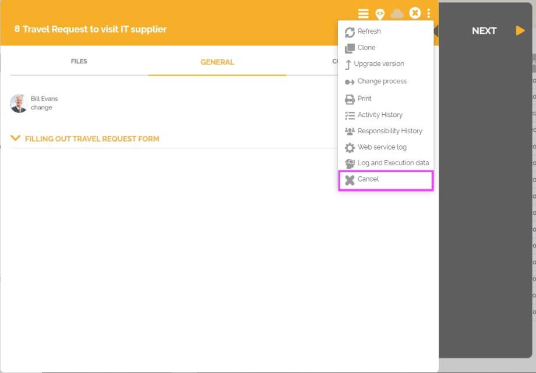Select the General tab

(217, 61)
